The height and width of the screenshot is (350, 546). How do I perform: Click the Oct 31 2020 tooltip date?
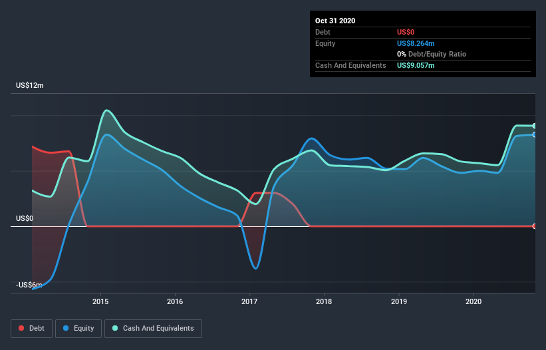(335, 21)
